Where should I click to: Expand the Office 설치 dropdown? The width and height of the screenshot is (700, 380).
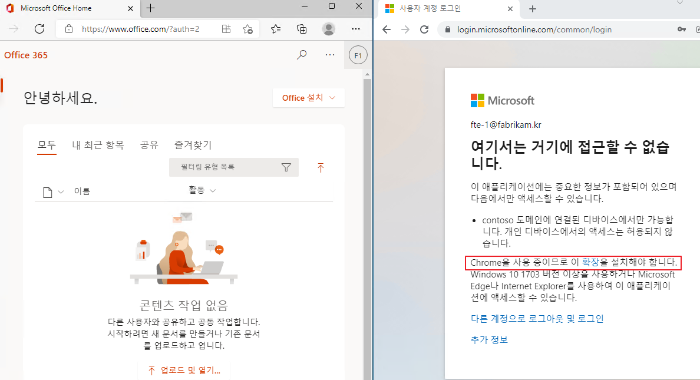pyautogui.click(x=309, y=98)
